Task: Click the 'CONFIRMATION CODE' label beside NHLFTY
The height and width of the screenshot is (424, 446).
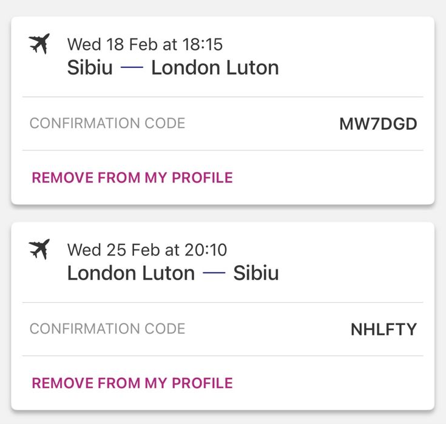Action: pos(107,329)
